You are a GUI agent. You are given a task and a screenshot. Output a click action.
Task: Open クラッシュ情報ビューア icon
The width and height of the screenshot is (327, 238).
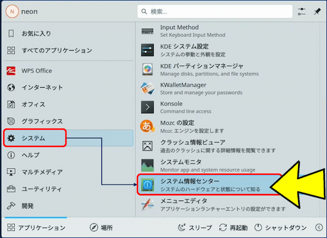point(148,146)
